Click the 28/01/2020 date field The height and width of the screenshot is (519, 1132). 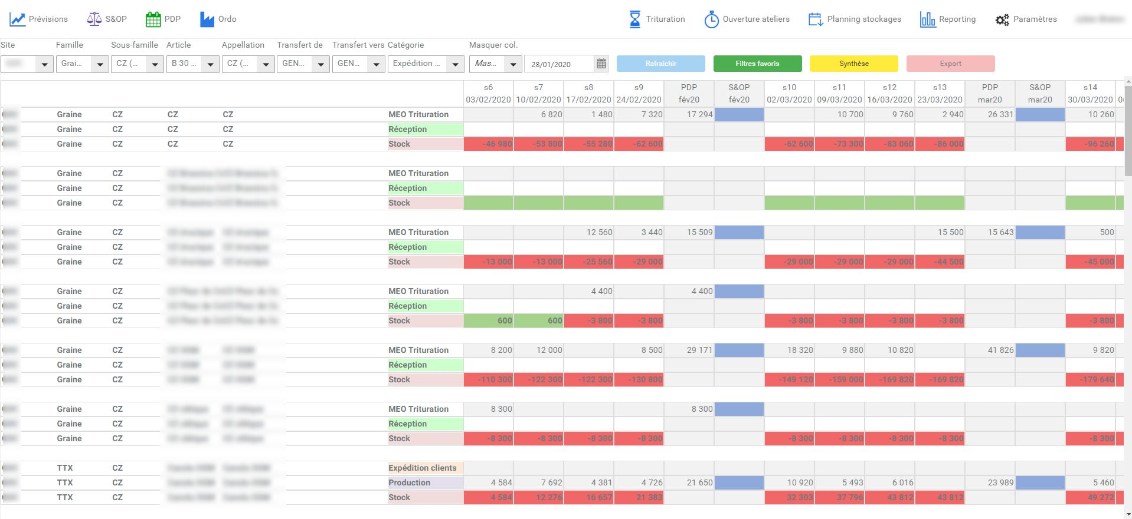[559, 64]
